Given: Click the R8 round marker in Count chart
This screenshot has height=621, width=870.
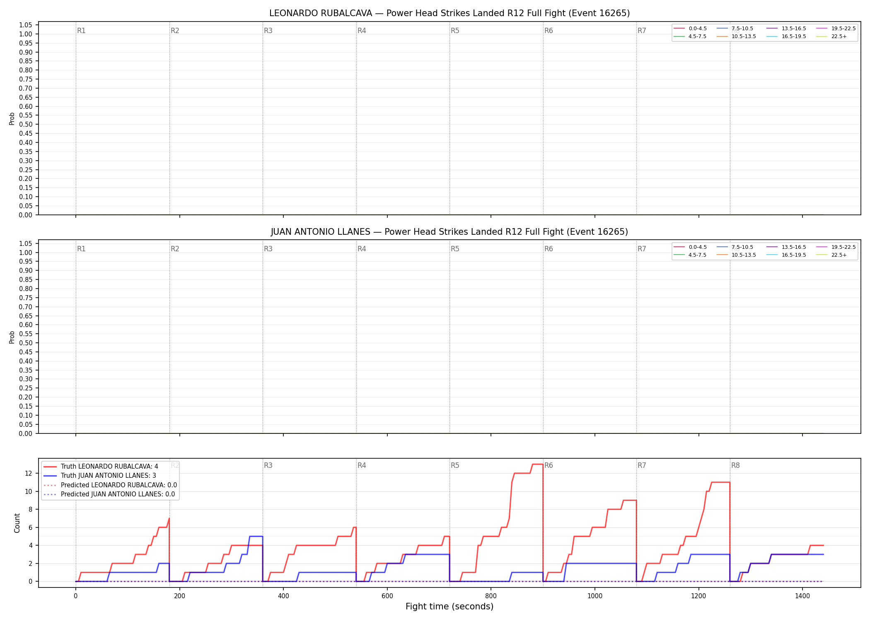Looking at the screenshot, I should pos(735,465).
